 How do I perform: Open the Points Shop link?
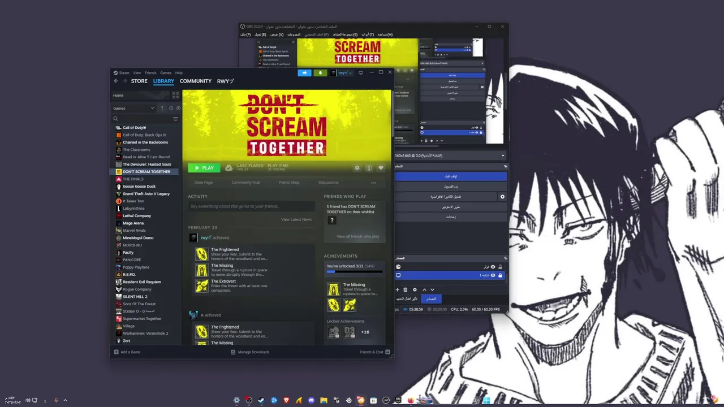coord(289,183)
